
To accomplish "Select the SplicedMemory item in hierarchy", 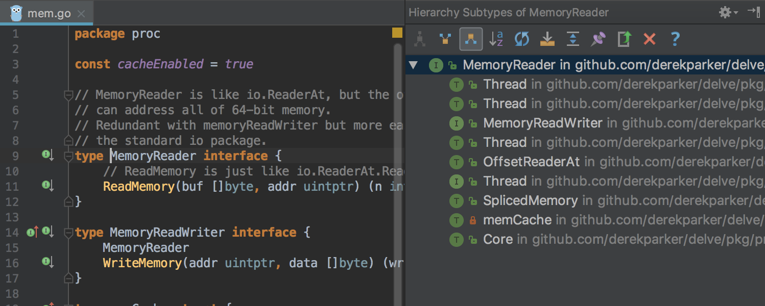I will 530,200.
